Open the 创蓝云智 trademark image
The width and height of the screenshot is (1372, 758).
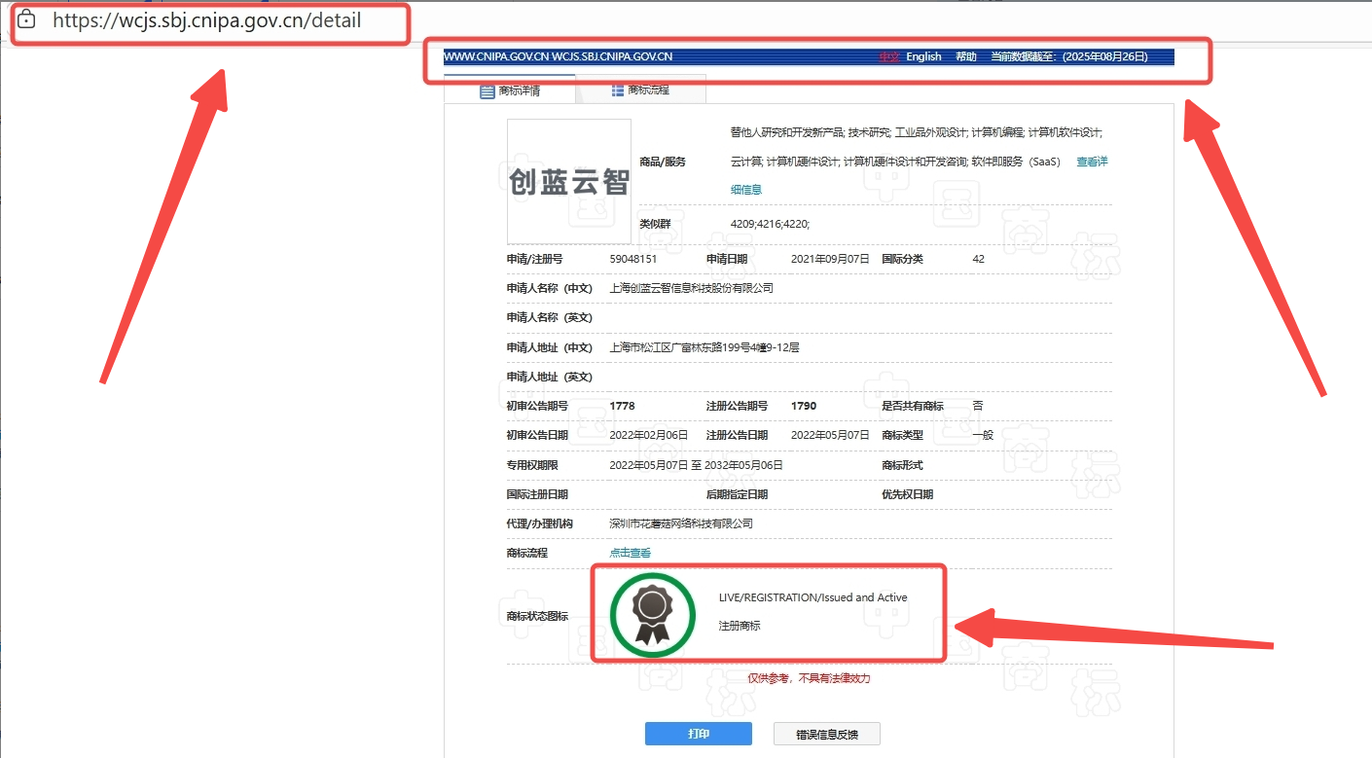tap(569, 182)
